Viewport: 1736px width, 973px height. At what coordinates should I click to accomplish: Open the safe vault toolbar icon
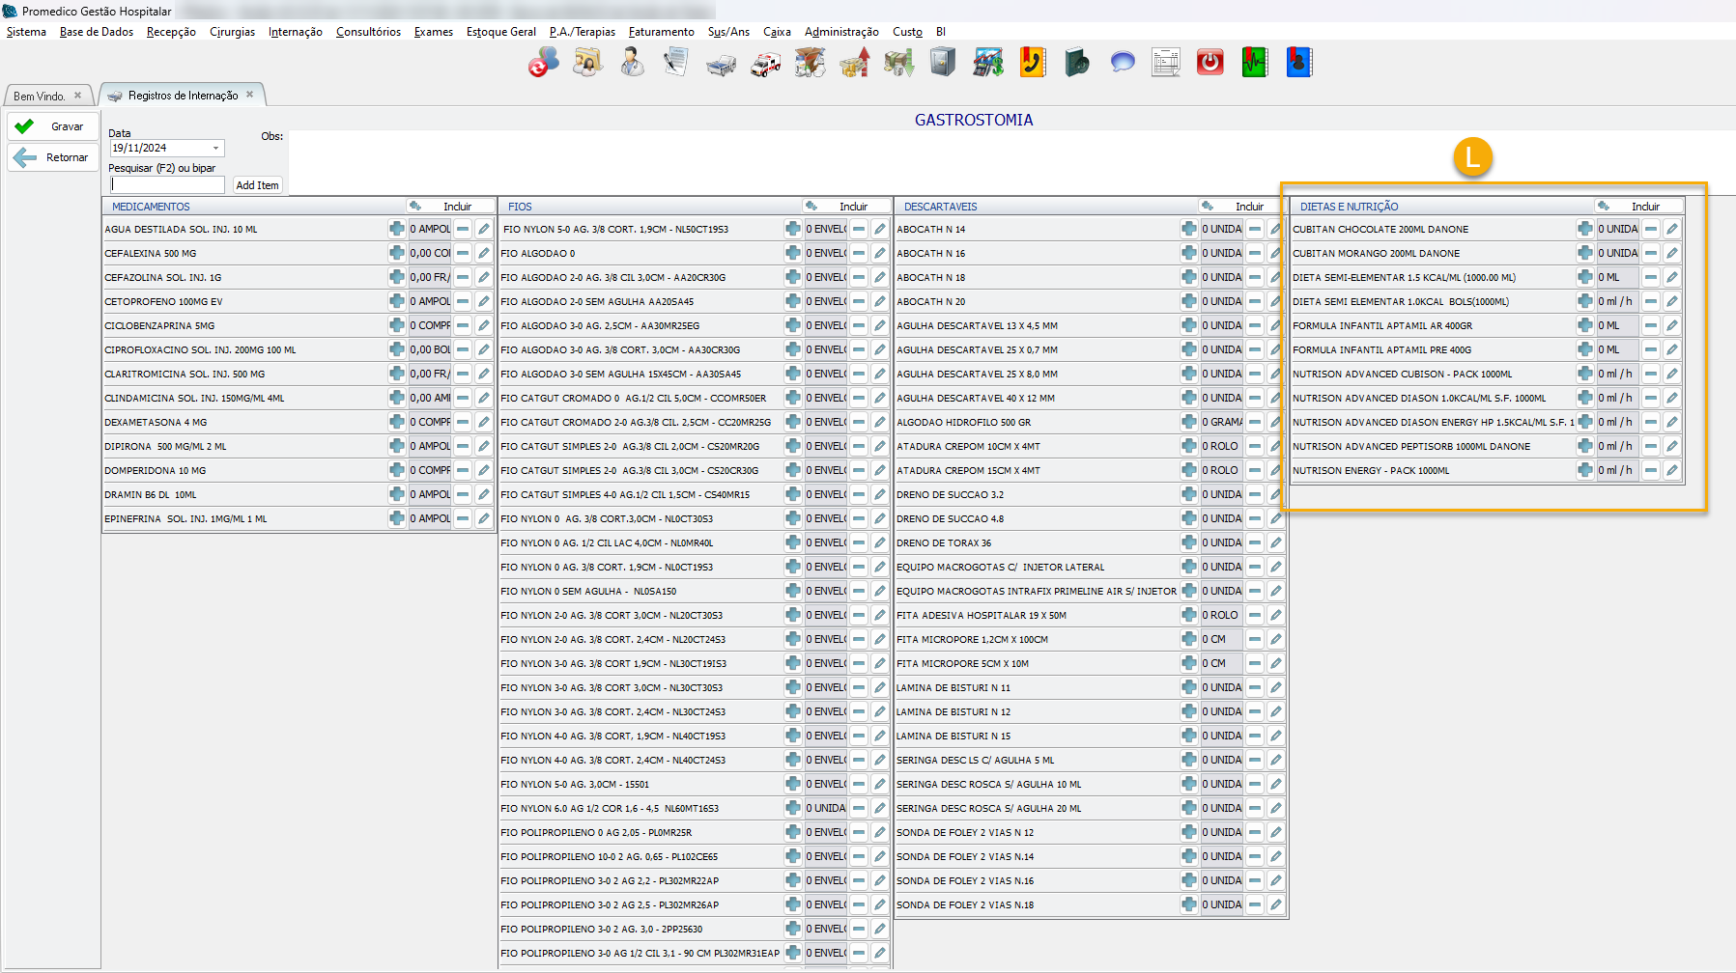pyautogui.click(x=943, y=64)
